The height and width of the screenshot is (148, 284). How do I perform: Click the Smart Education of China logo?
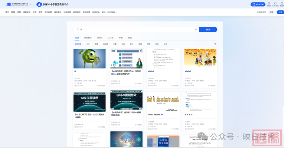[x=17, y=4]
